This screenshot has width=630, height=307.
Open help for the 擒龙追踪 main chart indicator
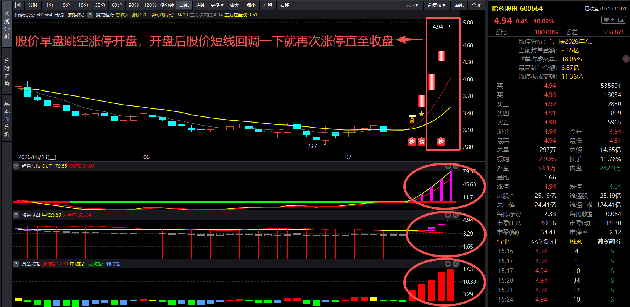click(x=90, y=15)
